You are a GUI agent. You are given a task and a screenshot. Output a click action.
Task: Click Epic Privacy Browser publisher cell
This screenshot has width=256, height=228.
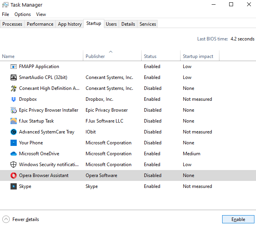107,110
